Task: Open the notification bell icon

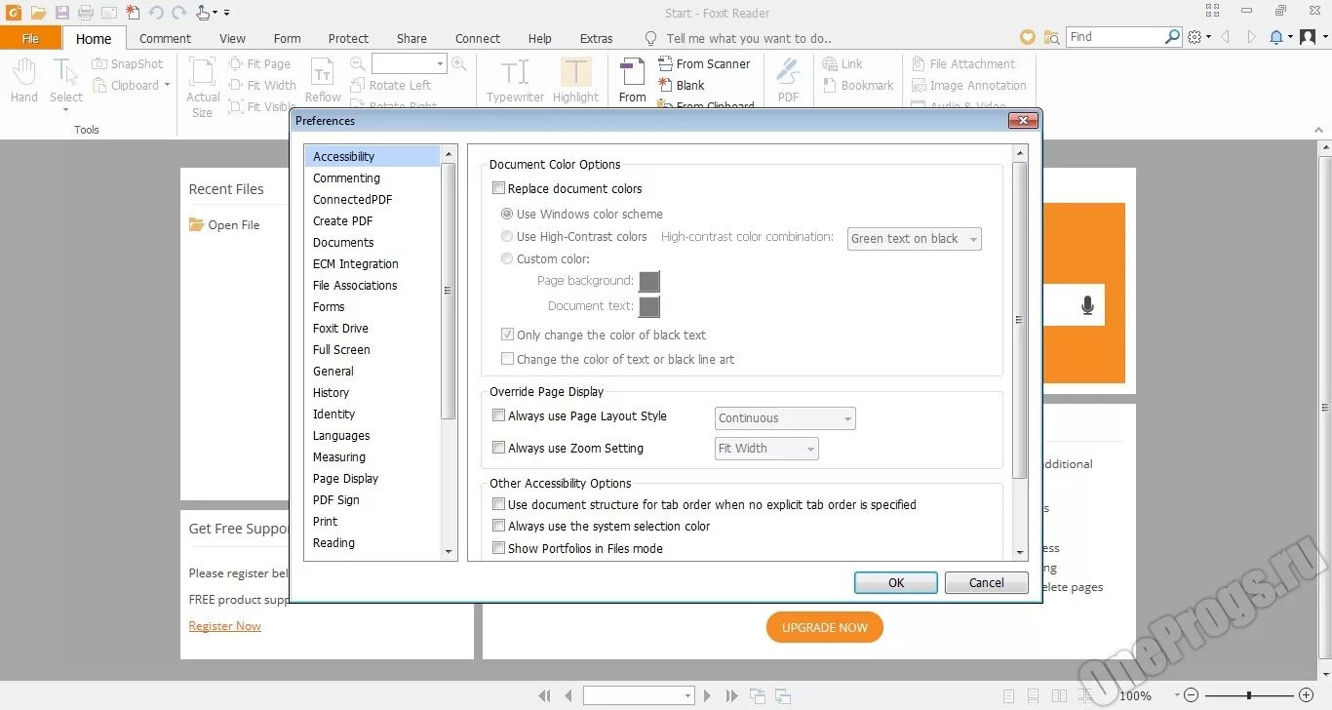Action: click(1276, 37)
